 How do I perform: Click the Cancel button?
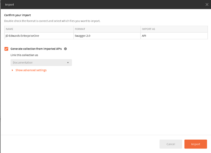pyautogui.click(x=171, y=144)
